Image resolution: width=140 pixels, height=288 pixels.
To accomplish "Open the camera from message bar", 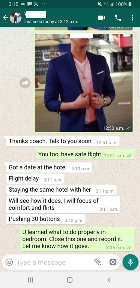I will pos(113,262).
